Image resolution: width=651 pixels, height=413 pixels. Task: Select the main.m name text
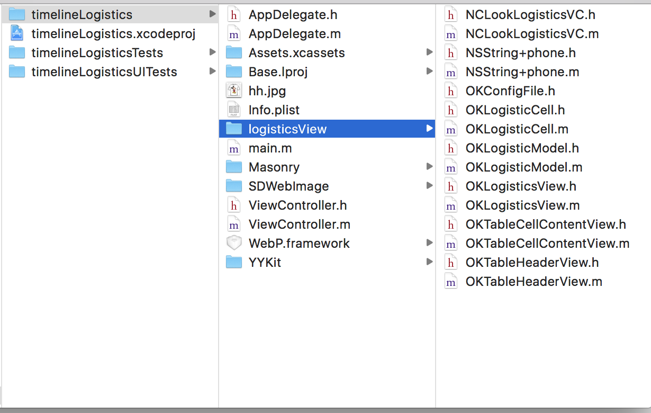click(x=270, y=148)
